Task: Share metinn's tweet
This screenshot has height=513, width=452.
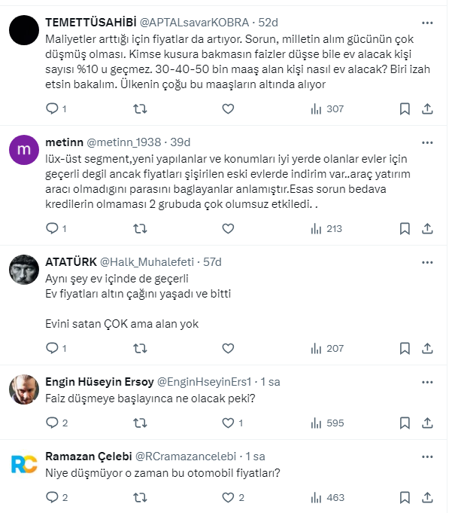Action: (427, 228)
